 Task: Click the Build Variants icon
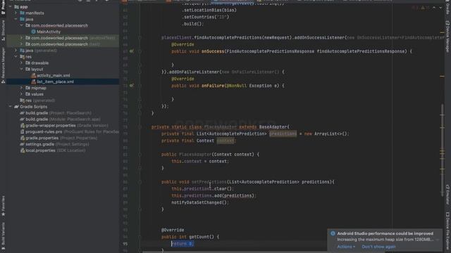coord(3,247)
